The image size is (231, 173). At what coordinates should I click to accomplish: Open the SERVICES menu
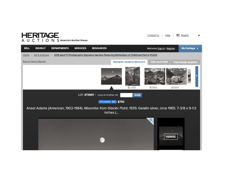click(80, 48)
